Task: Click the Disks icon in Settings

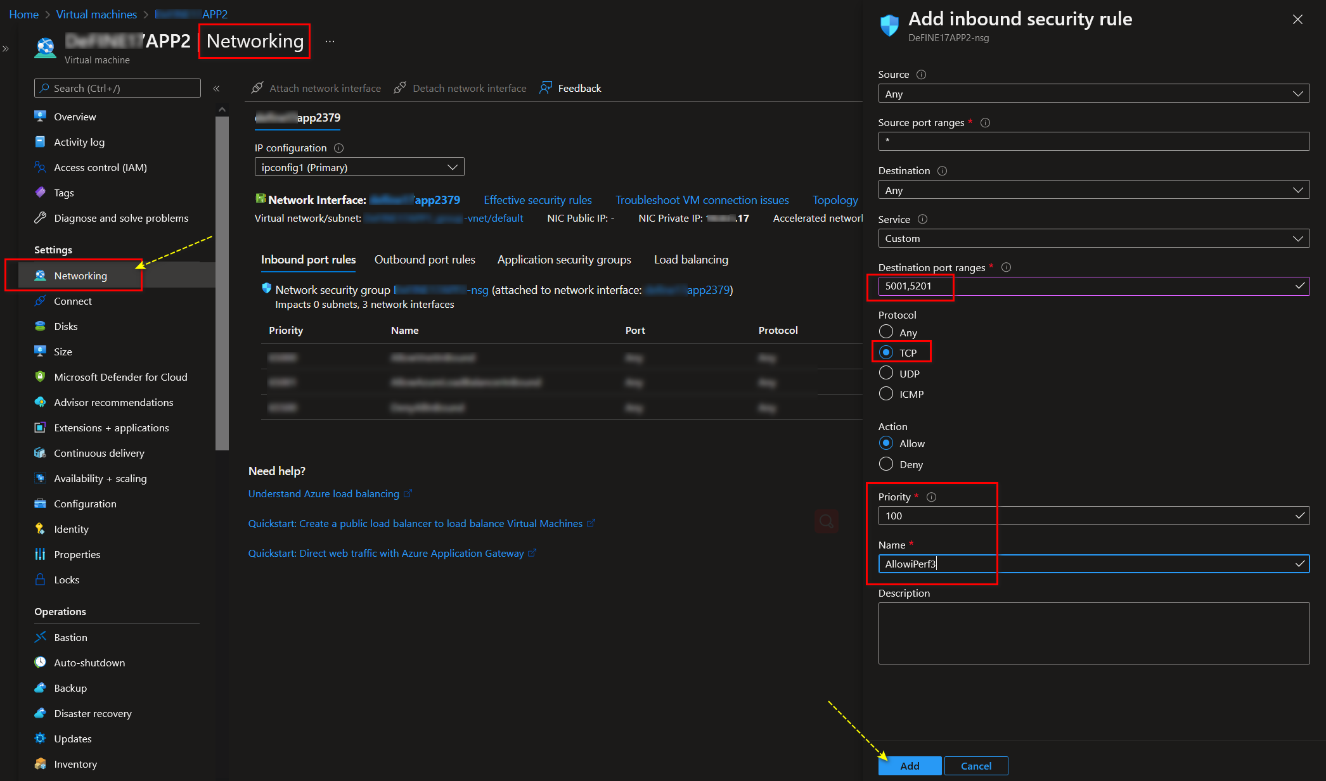Action: tap(41, 326)
